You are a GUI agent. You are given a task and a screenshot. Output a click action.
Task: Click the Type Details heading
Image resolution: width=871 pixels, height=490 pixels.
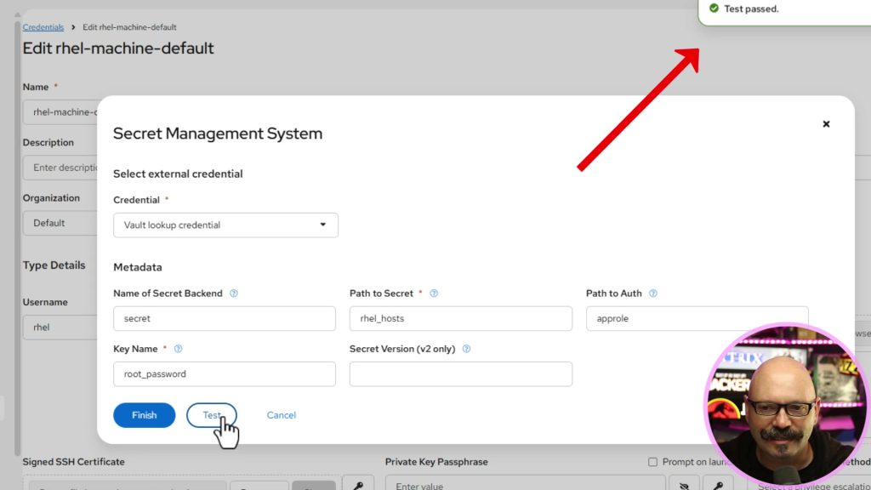(x=54, y=265)
